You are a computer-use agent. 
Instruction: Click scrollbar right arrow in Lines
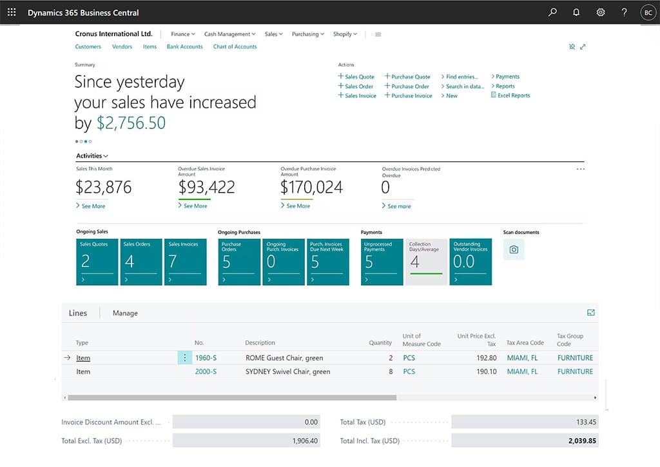595,397
